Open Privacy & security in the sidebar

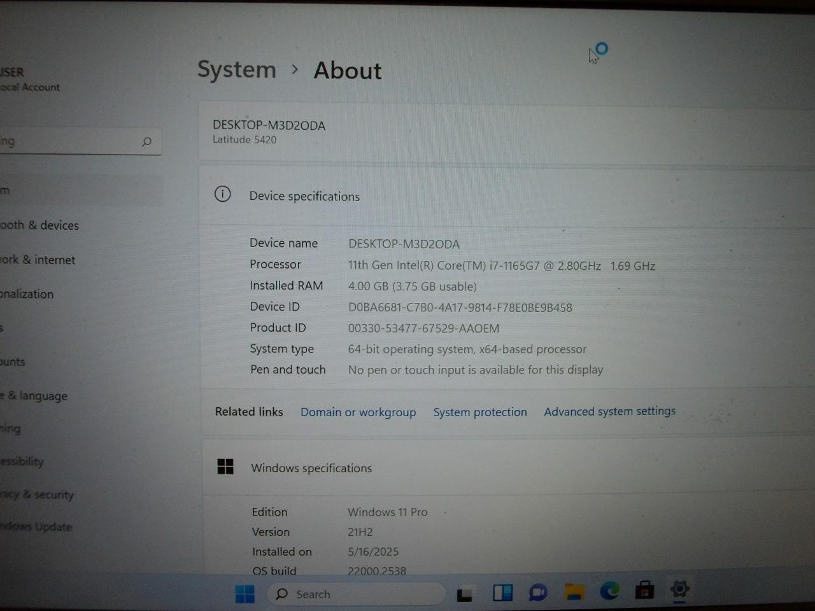(x=37, y=494)
